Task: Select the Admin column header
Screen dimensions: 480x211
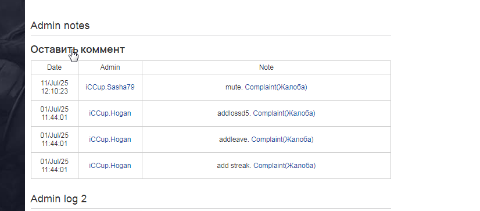Action: 110,67
